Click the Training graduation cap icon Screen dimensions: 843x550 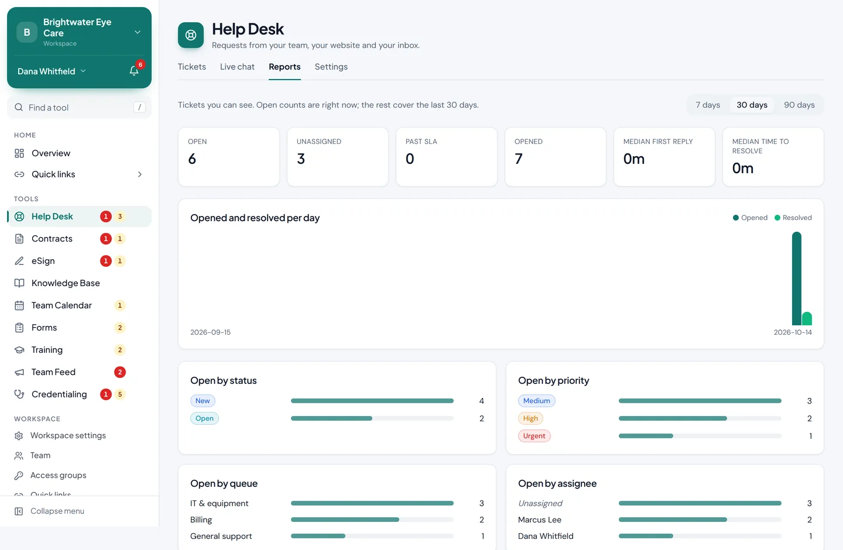[x=19, y=350]
